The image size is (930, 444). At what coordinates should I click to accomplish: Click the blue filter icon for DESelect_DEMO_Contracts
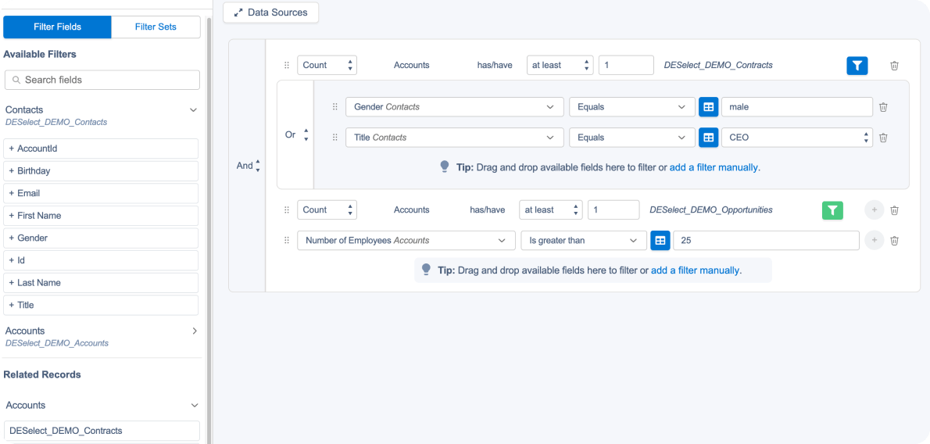click(x=857, y=66)
